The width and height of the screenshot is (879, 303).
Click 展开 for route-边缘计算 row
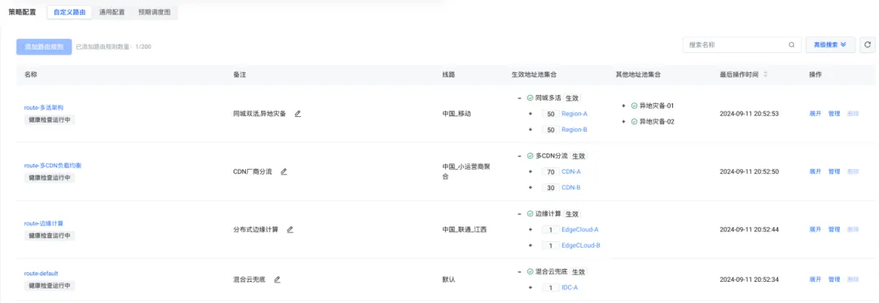pyautogui.click(x=815, y=229)
